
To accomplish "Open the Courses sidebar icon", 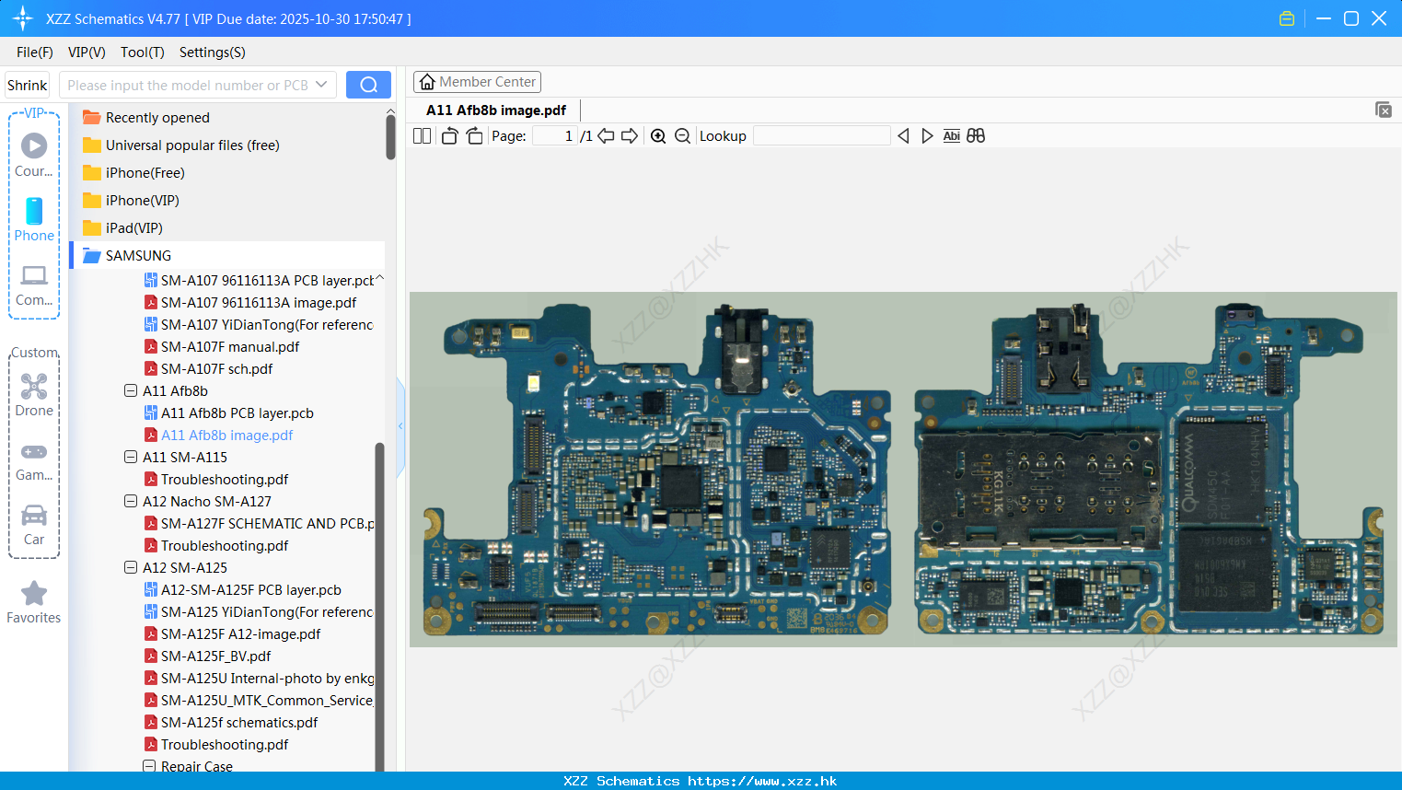I will click(34, 154).
